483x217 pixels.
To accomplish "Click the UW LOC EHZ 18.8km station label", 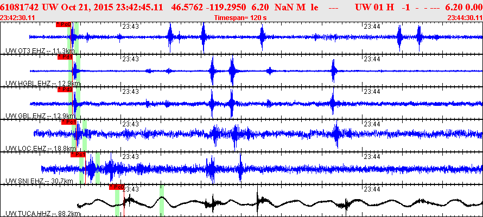I will (41, 149).
